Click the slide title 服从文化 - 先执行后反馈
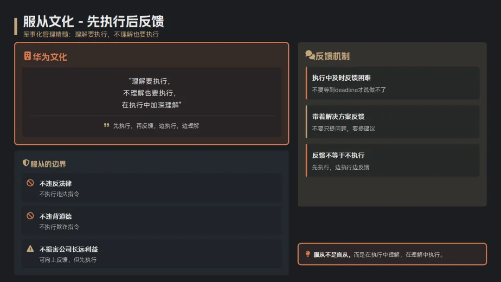The width and height of the screenshot is (501, 282). click(x=93, y=21)
